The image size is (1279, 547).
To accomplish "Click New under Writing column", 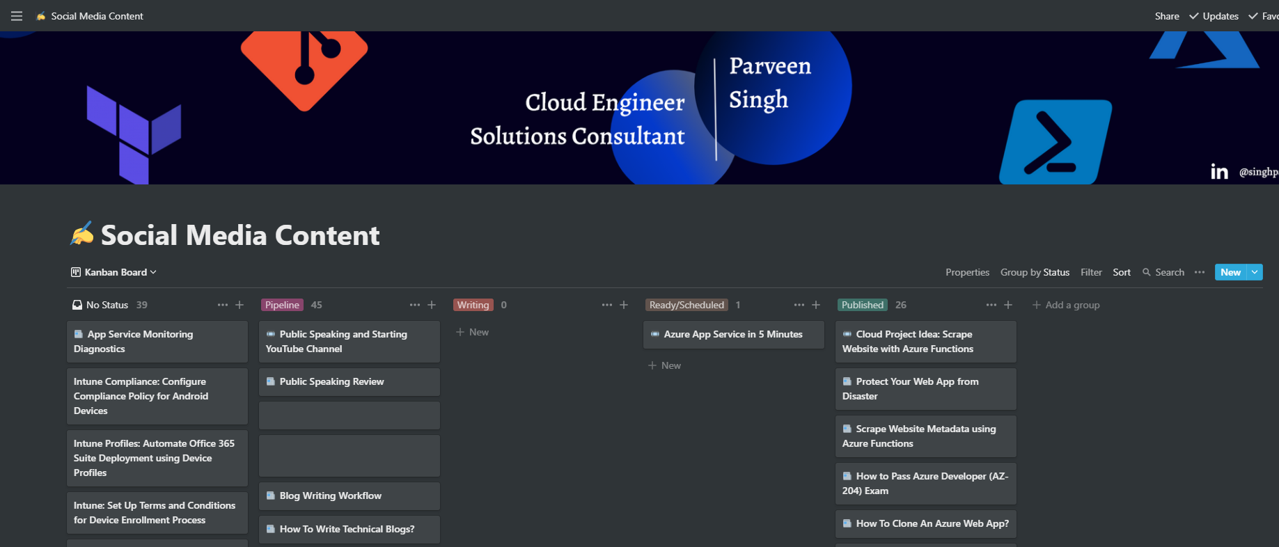I will [473, 332].
